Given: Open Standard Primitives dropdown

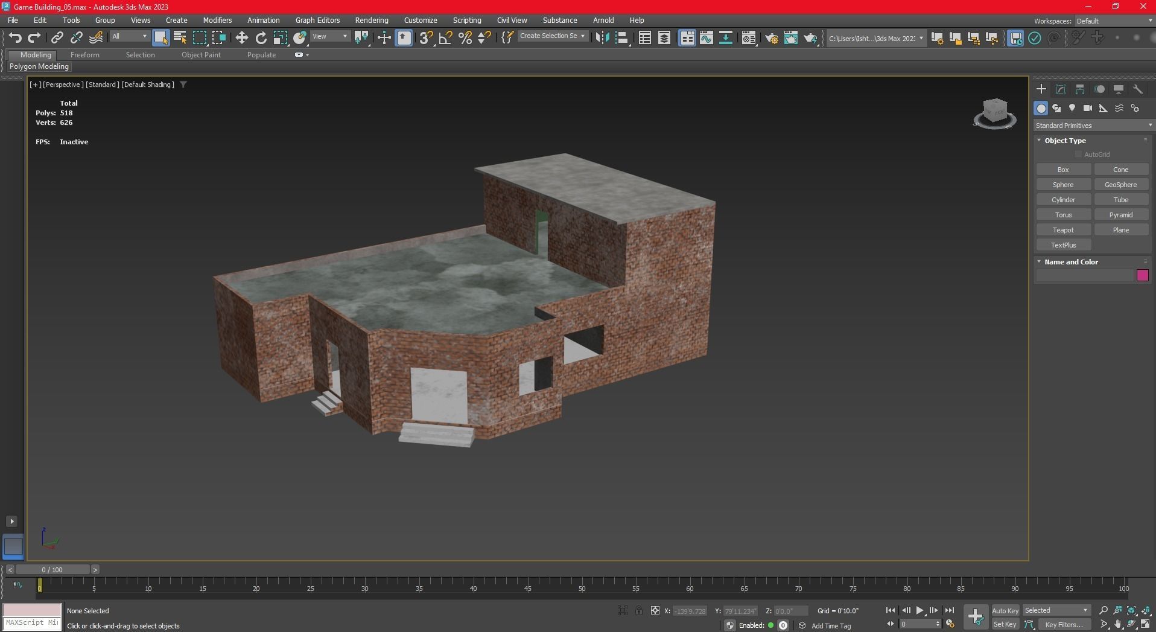Looking at the screenshot, I should pos(1093,126).
